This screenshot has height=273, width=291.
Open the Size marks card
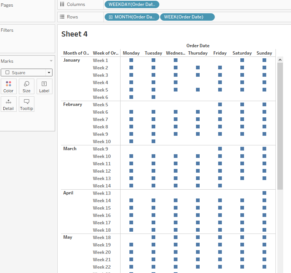27,86
